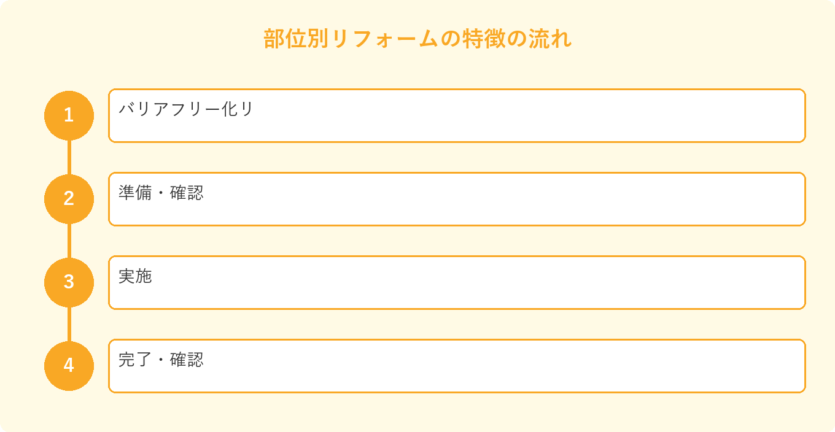Click the 実施 text label
This screenshot has width=835, height=432.
135,276
